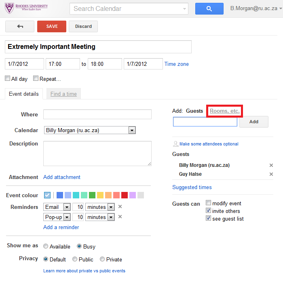Screen dimensions: 283x299
Task: Tick the All day checkbox
Action: [7, 78]
